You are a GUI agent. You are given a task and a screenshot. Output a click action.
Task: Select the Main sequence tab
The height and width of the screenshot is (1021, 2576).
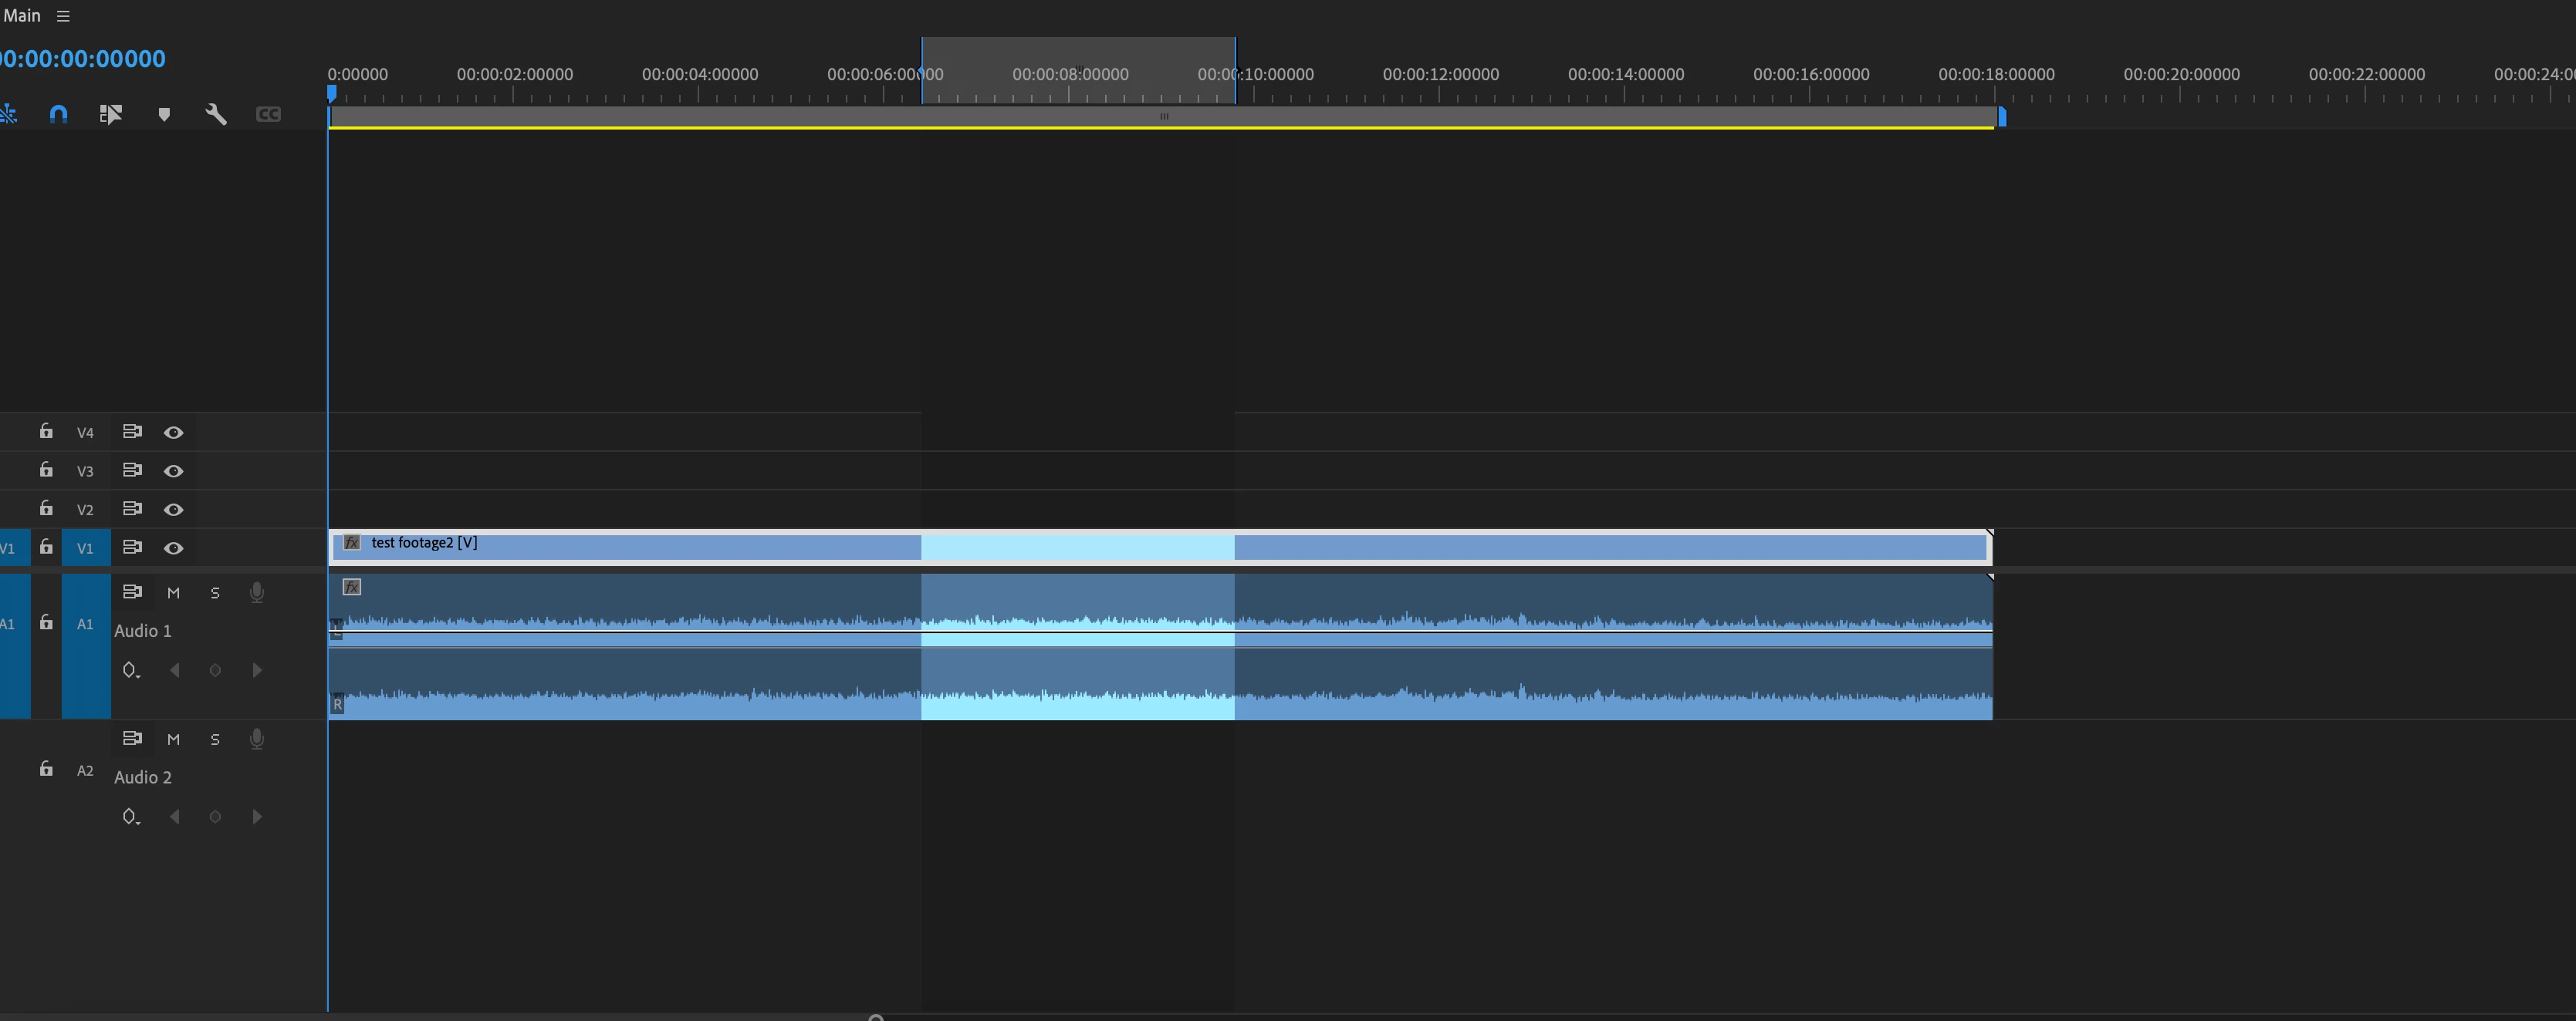point(22,16)
